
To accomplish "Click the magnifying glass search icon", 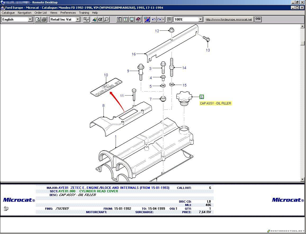I will click(x=106, y=20).
